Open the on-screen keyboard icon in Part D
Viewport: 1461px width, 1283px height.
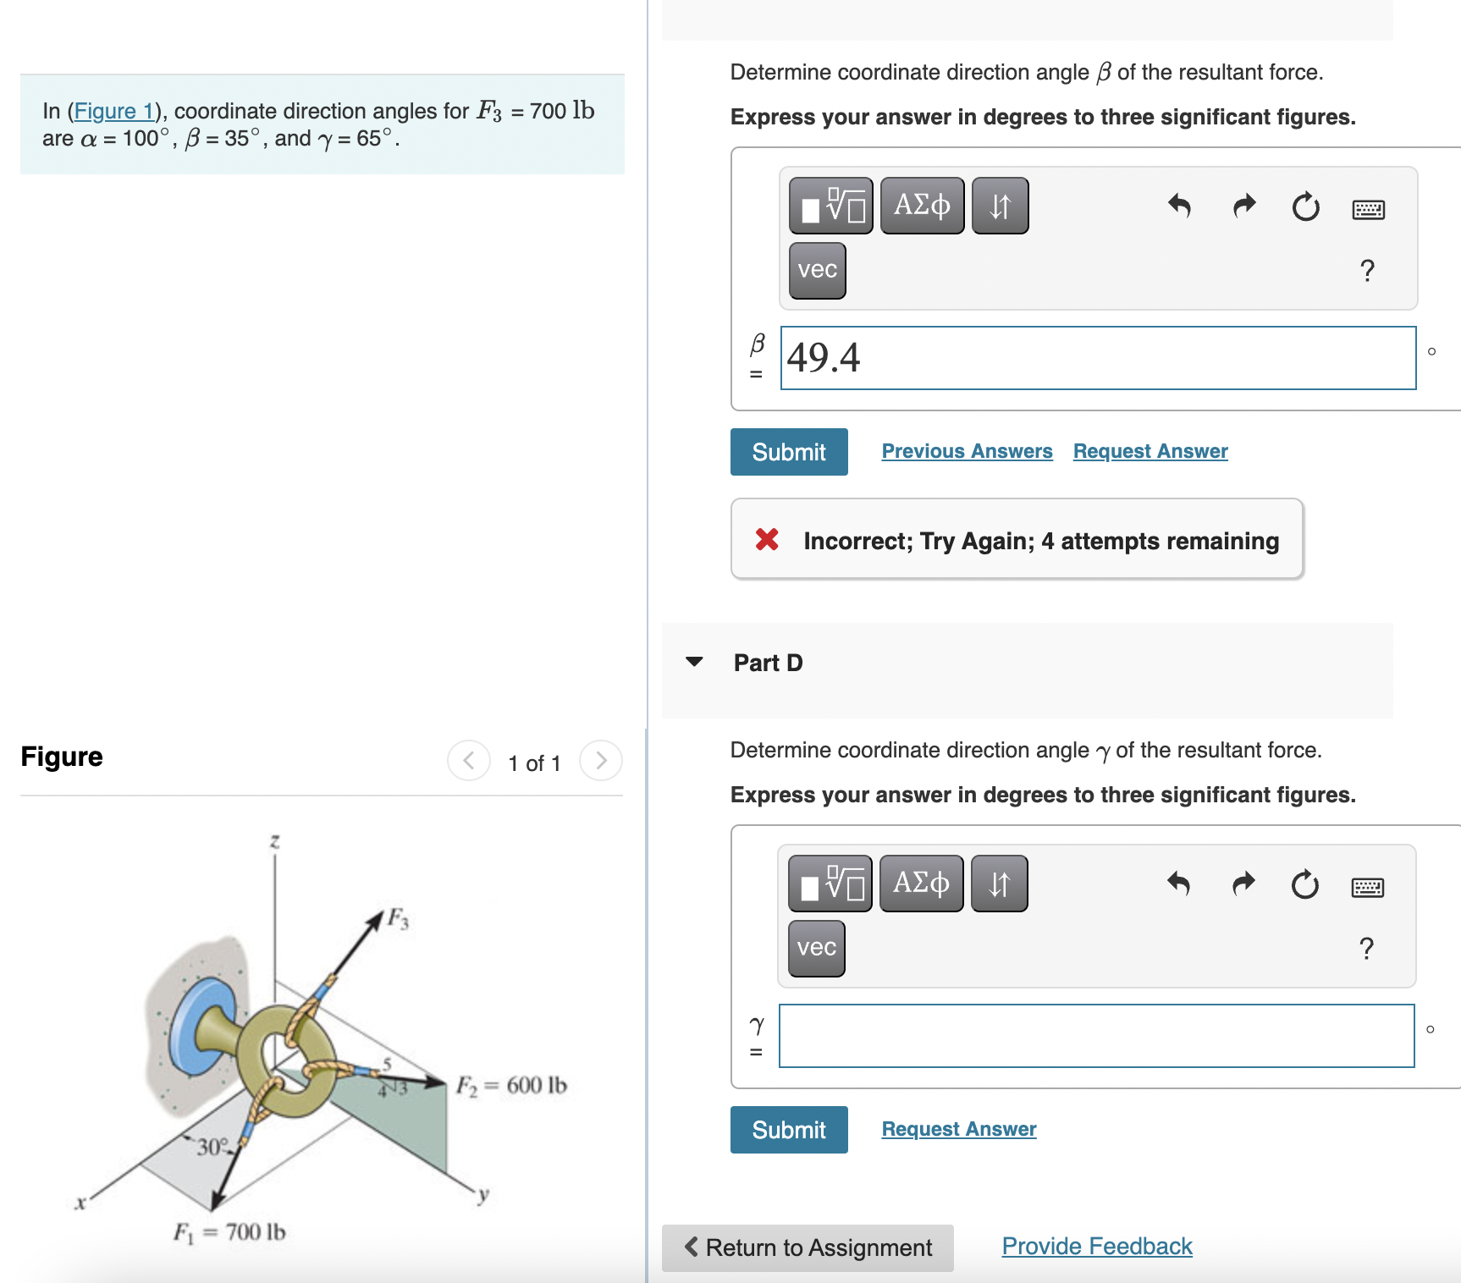point(1370,887)
